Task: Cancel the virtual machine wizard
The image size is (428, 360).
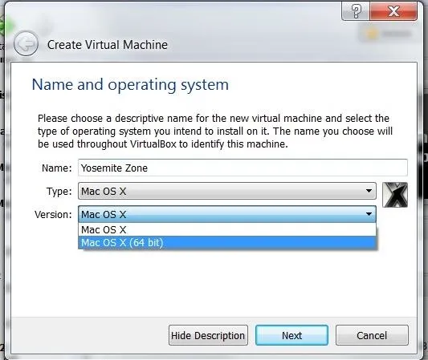Action: click(x=372, y=335)
